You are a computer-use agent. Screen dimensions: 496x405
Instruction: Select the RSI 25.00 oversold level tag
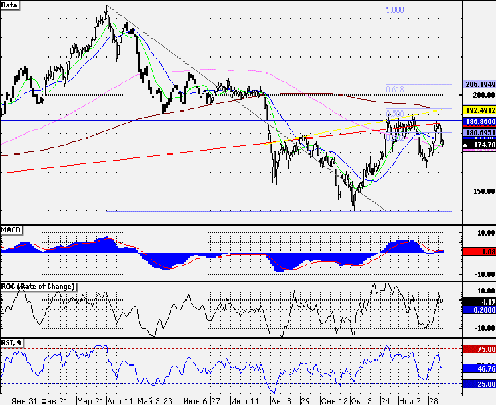(479, 384)
